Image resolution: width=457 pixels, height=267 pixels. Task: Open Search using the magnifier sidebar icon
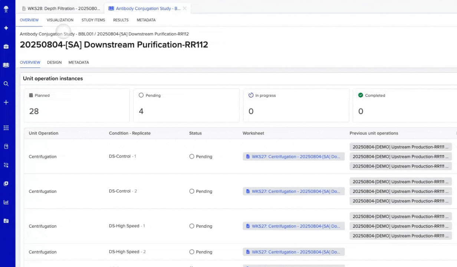click(x=6, y=84)
